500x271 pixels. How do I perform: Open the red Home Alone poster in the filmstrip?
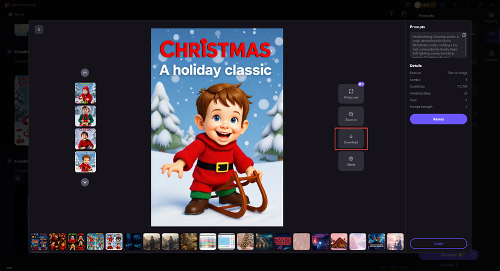click(x=58, y=241)
